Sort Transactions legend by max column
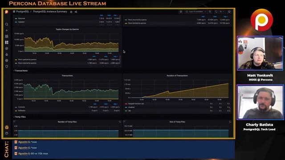Viewport: 285px width, 160px height. [106, 104]
